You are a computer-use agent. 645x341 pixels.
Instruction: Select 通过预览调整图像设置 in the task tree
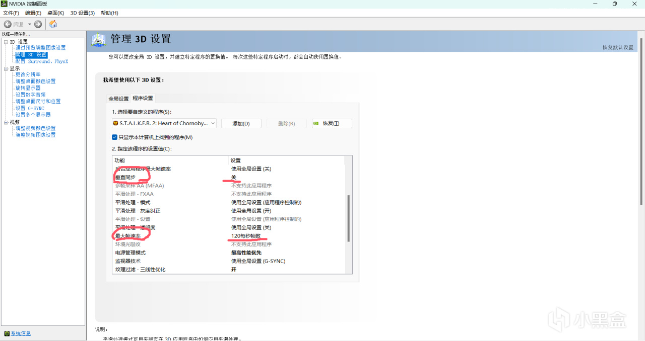click(x=40, y=48)
